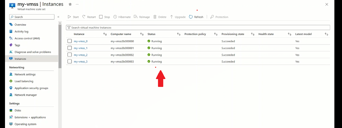
Task: Favorite my-vmss with the star icon
Action: click(70, 4)
